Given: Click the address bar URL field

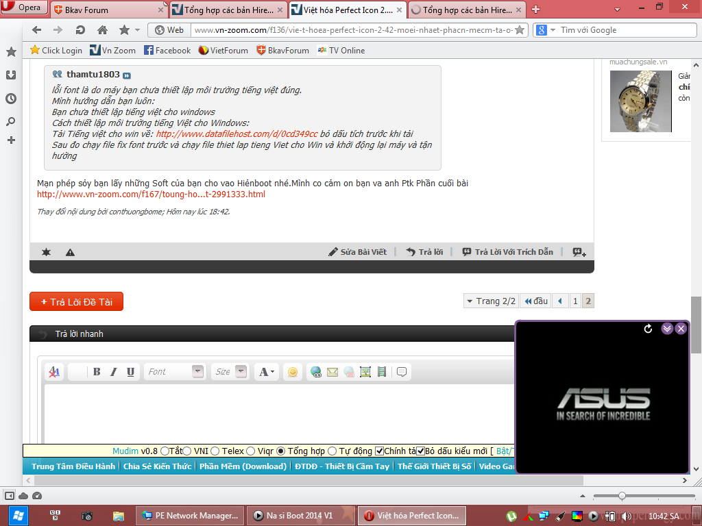Looking at the screenshot, I should [354, 30].
